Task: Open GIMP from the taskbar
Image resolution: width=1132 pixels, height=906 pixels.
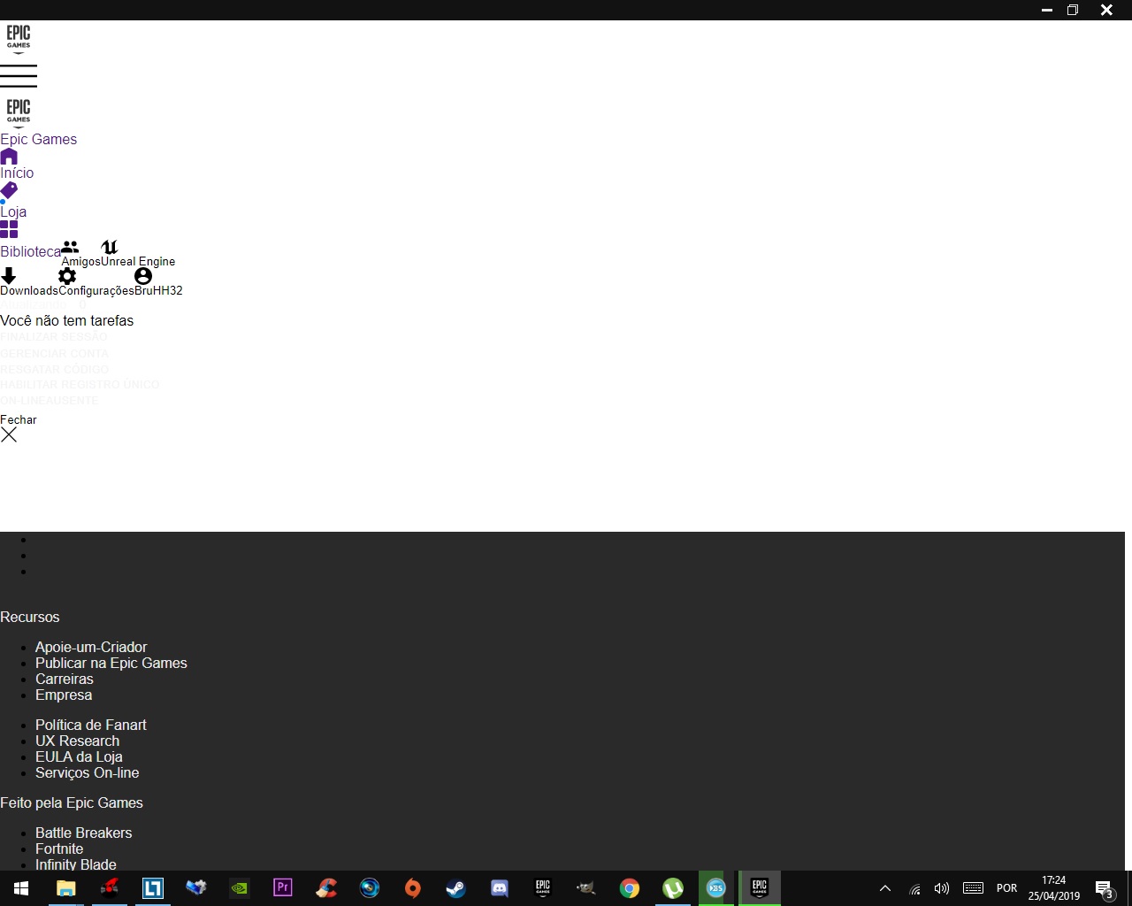Action: point(585,888)
